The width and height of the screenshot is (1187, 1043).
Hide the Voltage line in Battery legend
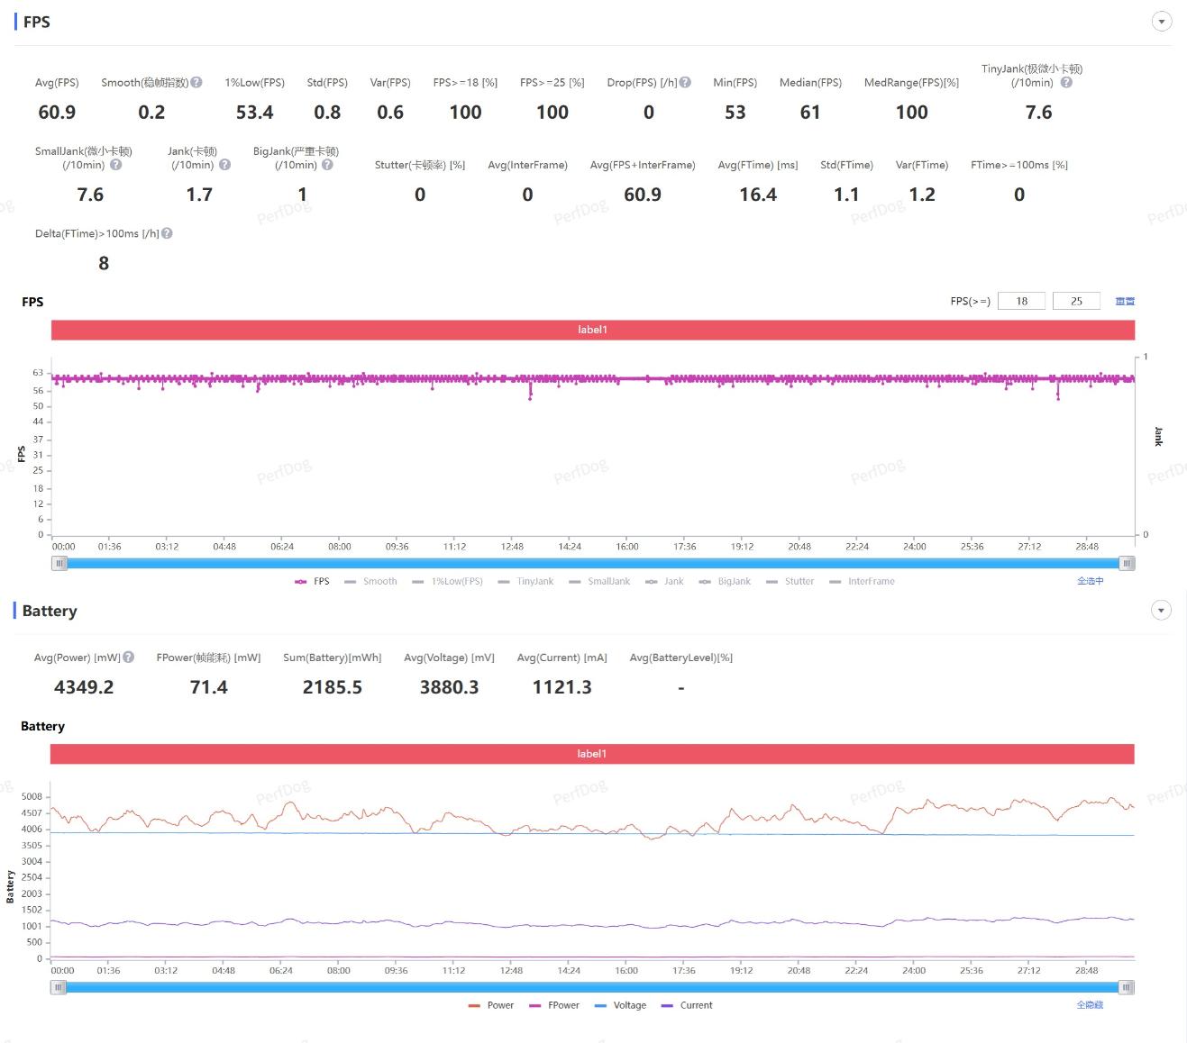pyautogui.click(x=620, y=1005)
